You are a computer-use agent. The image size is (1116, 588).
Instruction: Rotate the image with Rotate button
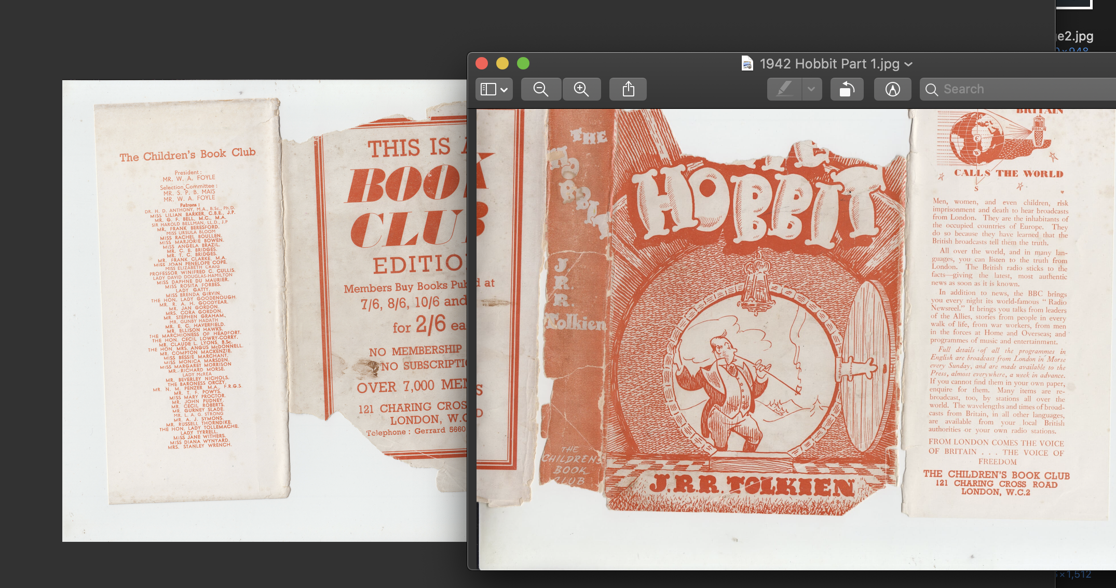(847, 89)
